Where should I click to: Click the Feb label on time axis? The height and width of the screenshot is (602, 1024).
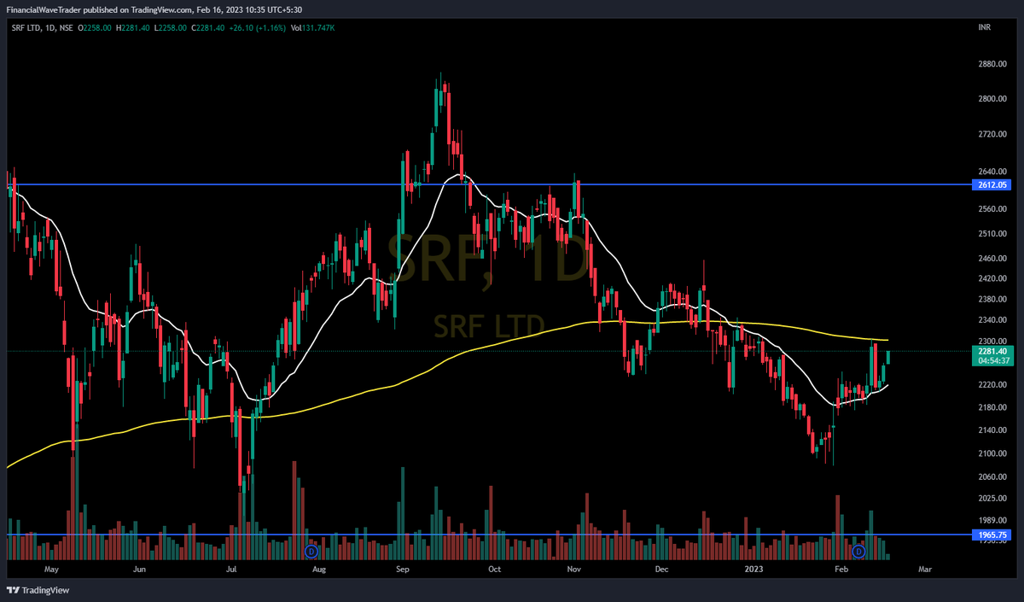842,568
